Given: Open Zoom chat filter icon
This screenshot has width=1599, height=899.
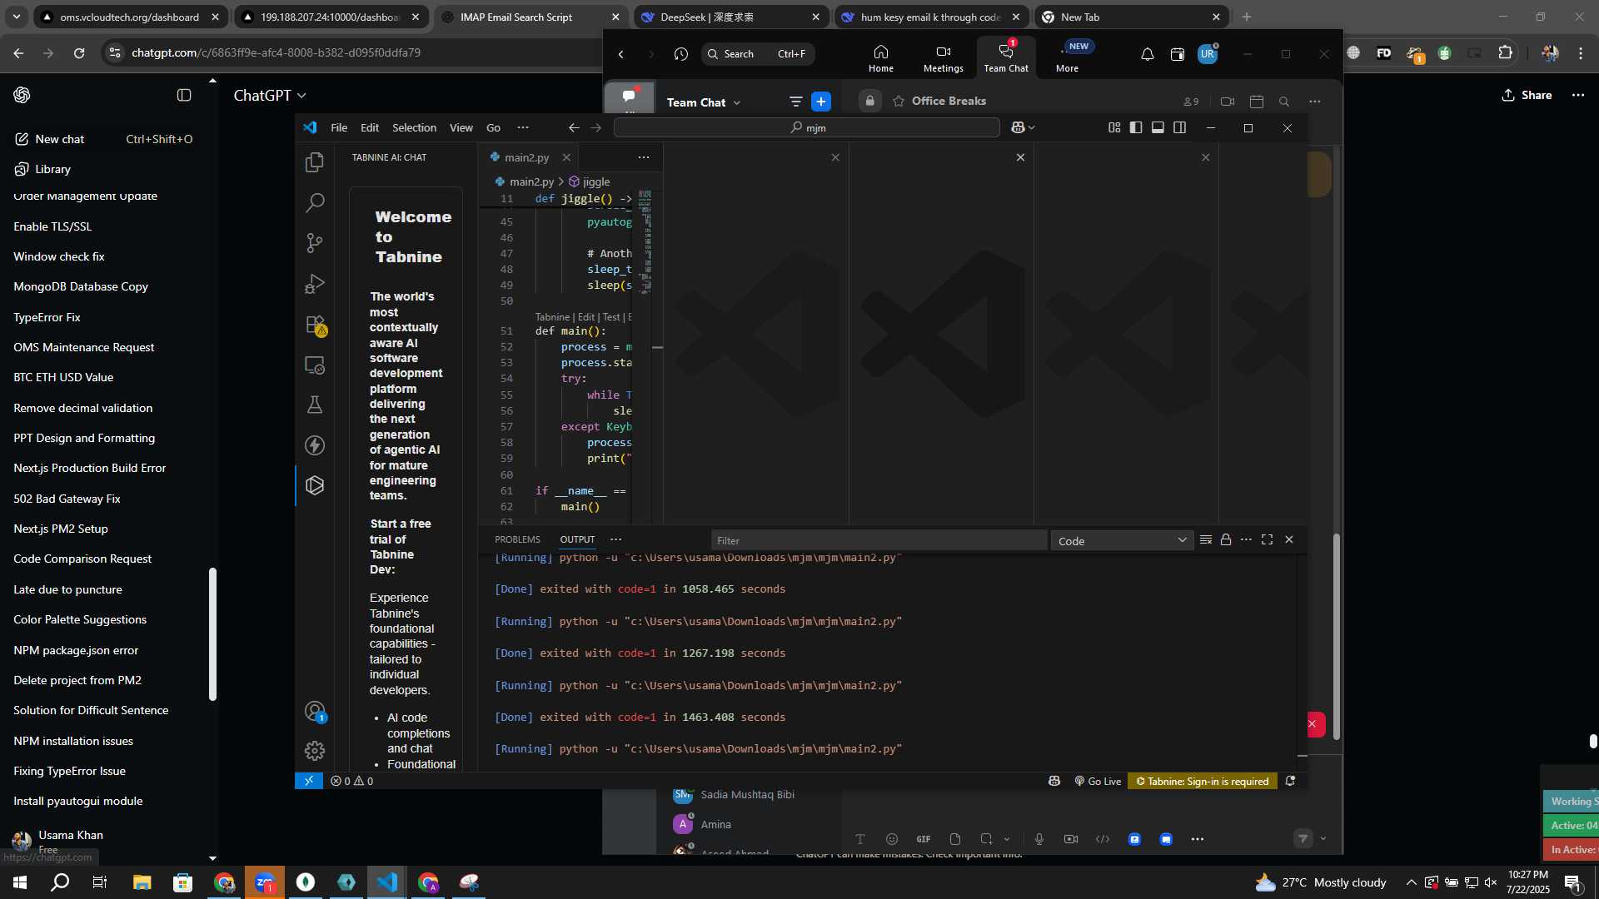Looking at the screenshot, I should tap(796, 102).
